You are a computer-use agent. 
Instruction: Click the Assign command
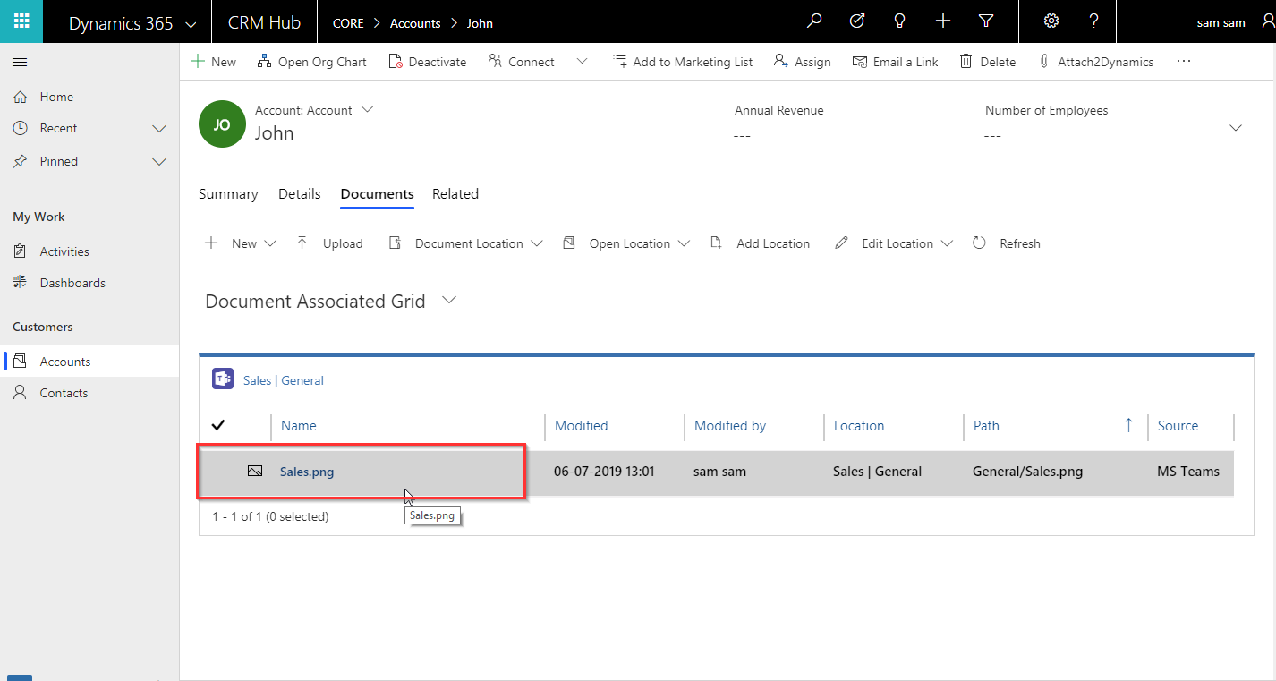coord(803,62)
